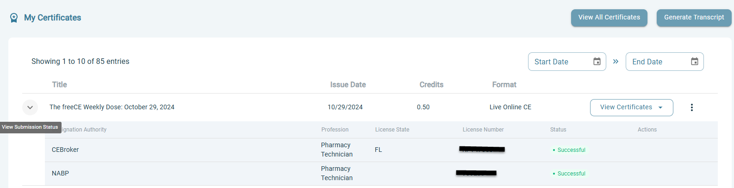Open the End Date calendar icon
The image size is (734, 188).
(x=695, y=62)
